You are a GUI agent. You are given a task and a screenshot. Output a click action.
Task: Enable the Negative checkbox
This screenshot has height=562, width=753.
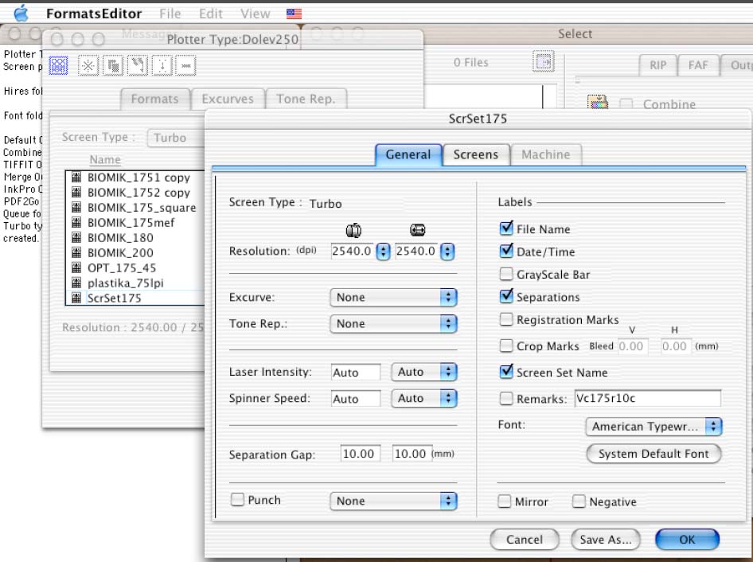[579, 502]
